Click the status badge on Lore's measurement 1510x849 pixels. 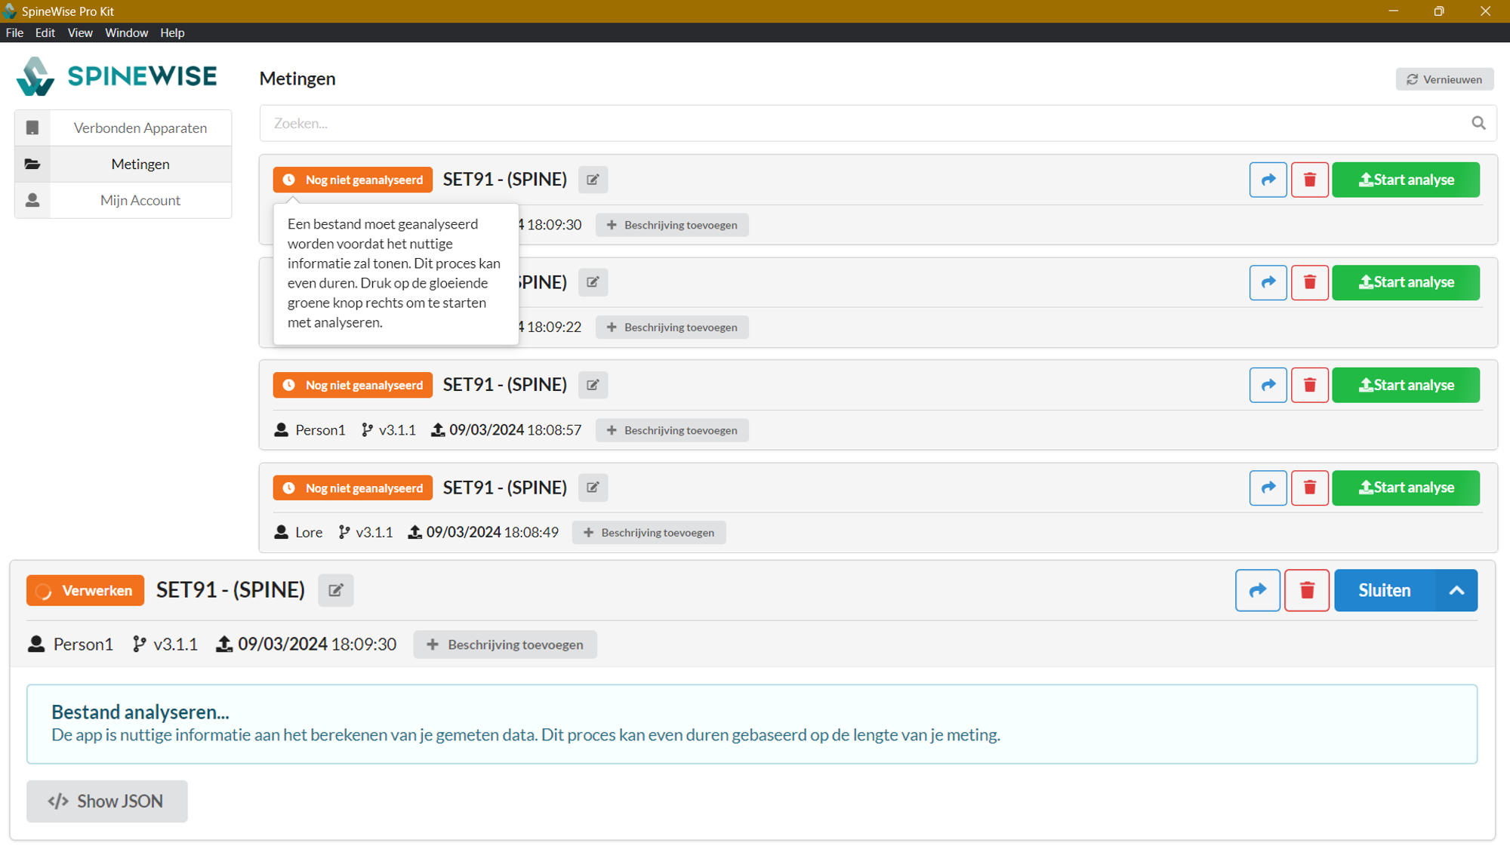(x=353, y=488)
